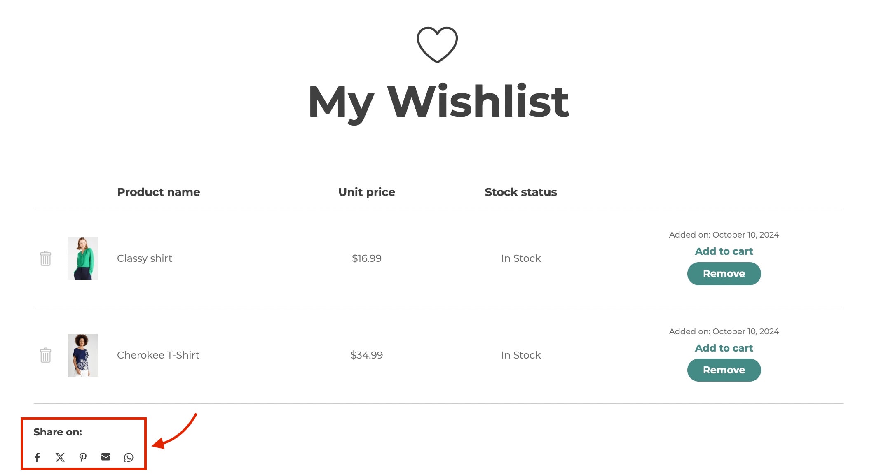Viewport: 881px width, 475px height.
Task: Click the Product name column header
Action: (159, 192)
